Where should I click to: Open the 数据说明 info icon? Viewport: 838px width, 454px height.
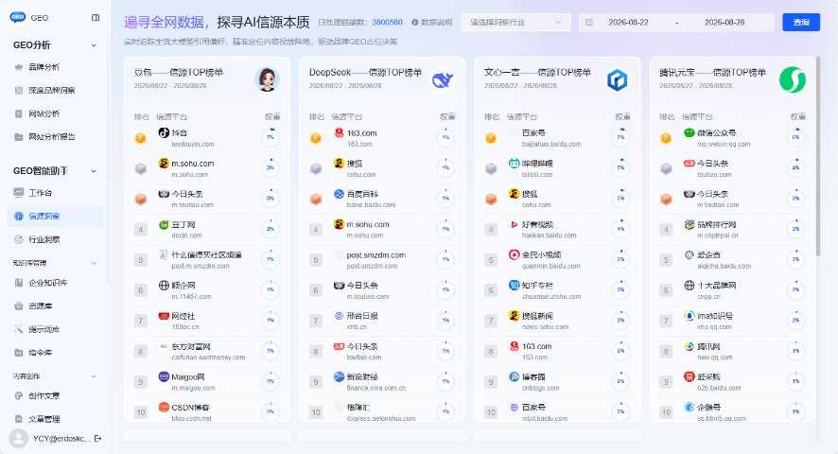(414, 23)
